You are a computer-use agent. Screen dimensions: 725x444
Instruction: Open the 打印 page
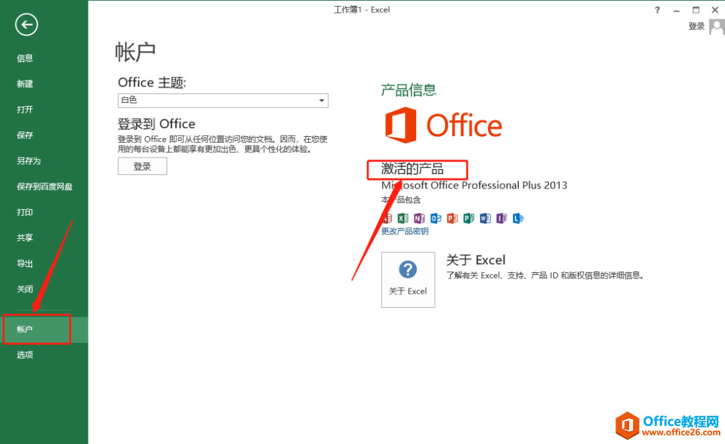[25, 212]
